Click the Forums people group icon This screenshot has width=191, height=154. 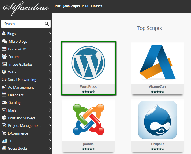point(4,57)
